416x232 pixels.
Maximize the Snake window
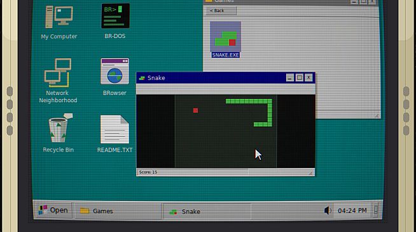(299, 78)
